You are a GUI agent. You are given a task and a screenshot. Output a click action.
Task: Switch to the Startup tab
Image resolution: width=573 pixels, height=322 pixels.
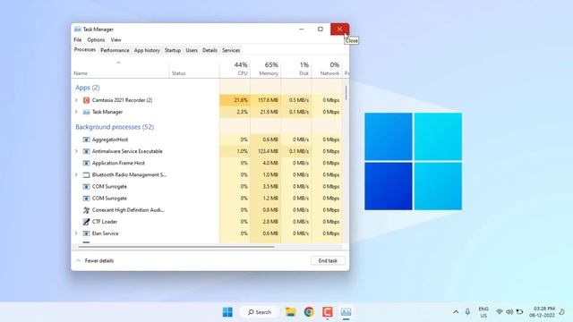click(173, 50)
